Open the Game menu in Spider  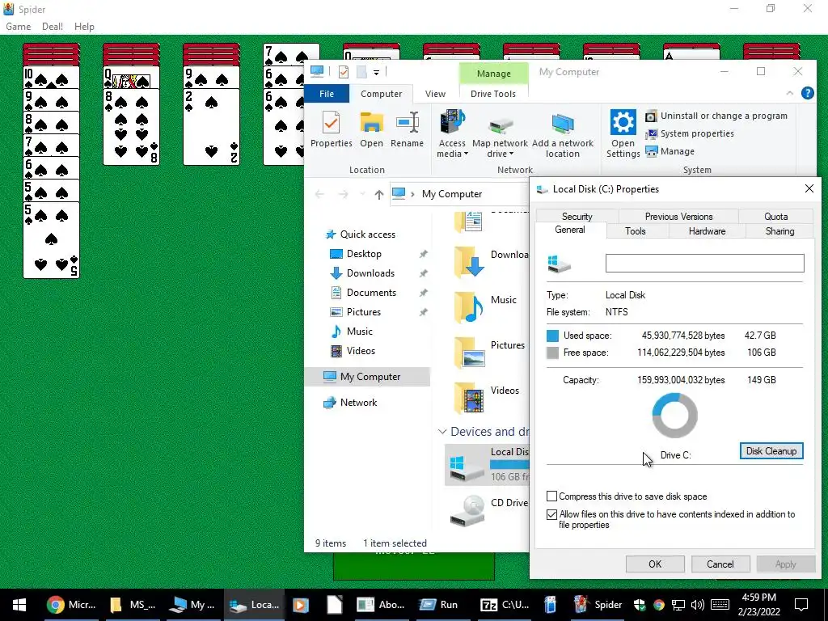click(18, 27)
